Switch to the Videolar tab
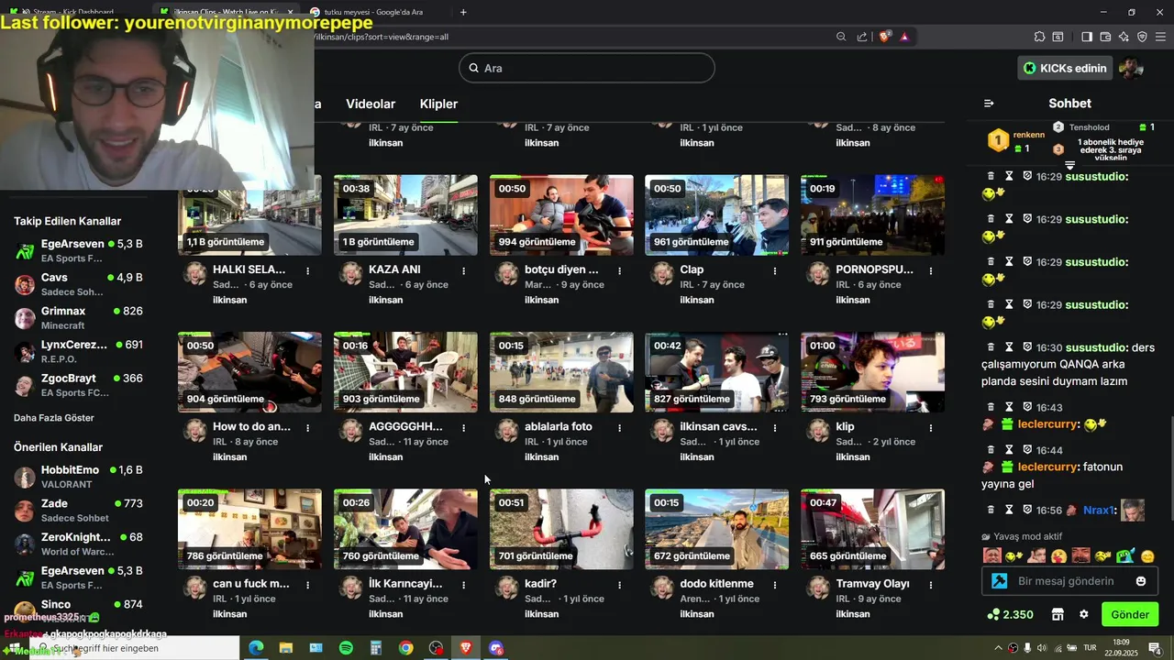Image resolution: width=1174 pixels, height=660 pixels. pyautogui.click(x=371, y=104)
